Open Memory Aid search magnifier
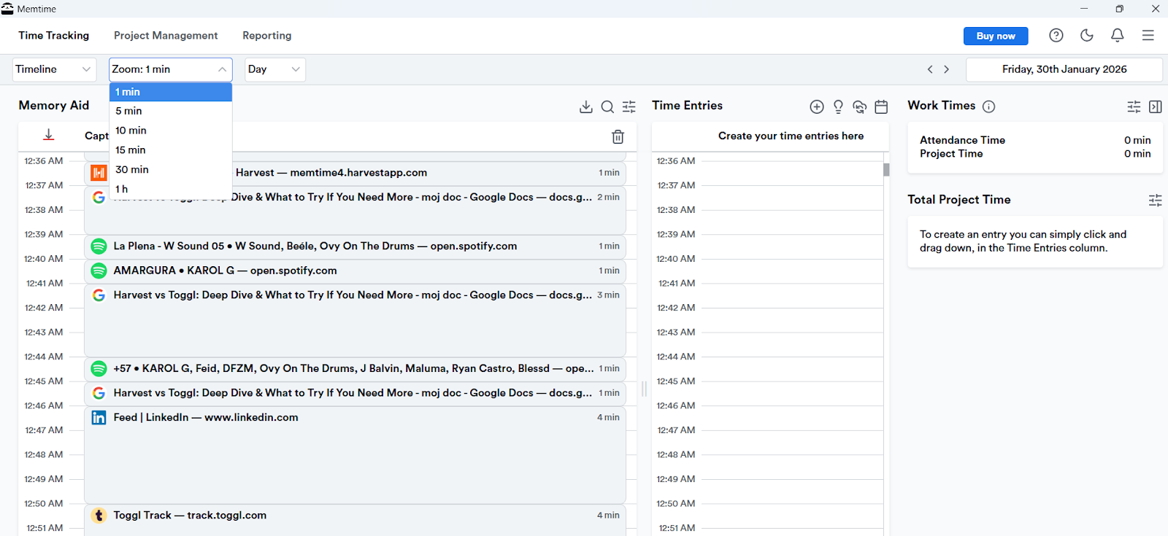Screen dimensions: 1168x536 click(x=607, y=106)
